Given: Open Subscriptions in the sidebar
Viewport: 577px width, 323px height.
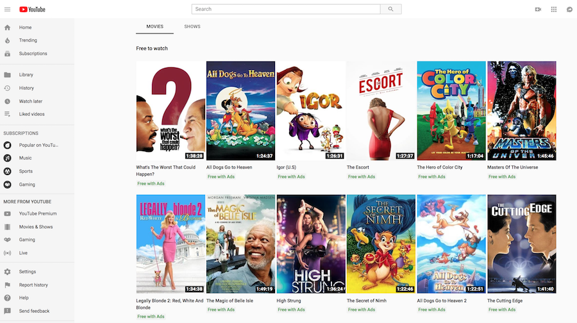Looking at the screenshot, I should (x=33, y=54).
